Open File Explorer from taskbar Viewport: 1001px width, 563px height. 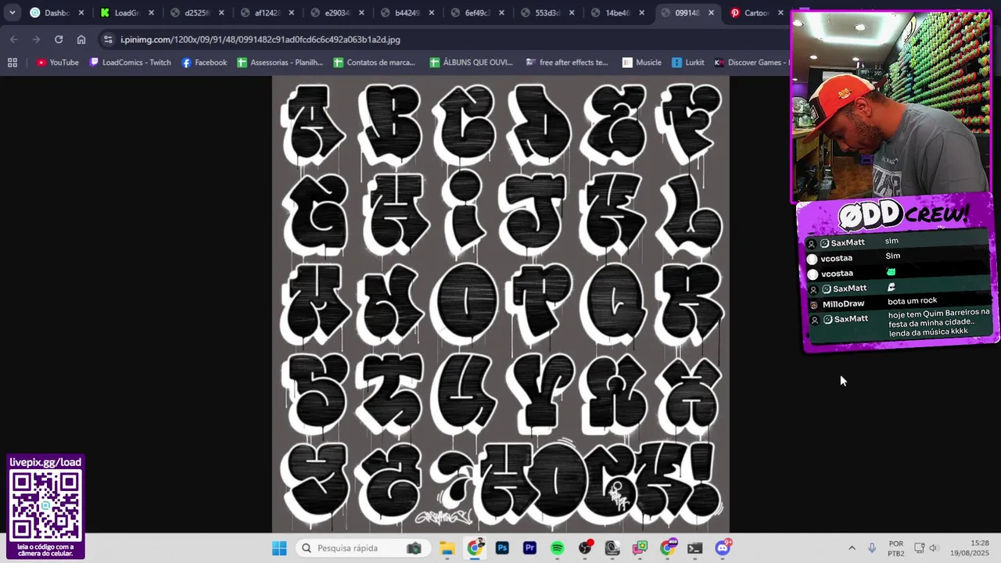(447, 548)
